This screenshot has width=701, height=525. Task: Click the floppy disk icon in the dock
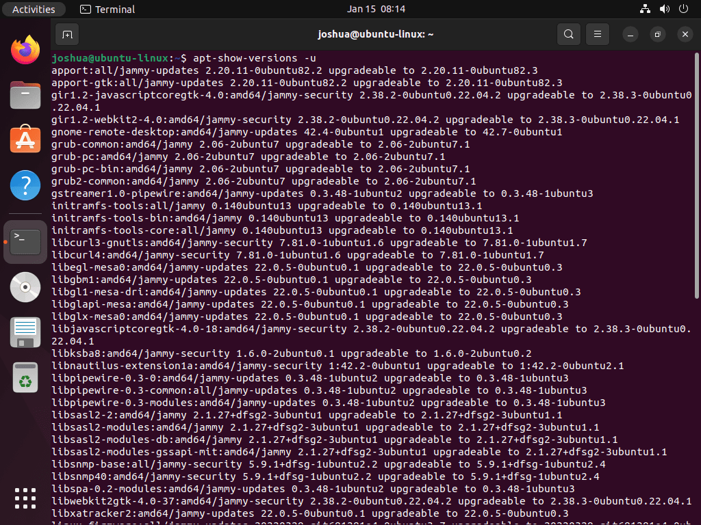pyautogui.click(x=25, y=333)
